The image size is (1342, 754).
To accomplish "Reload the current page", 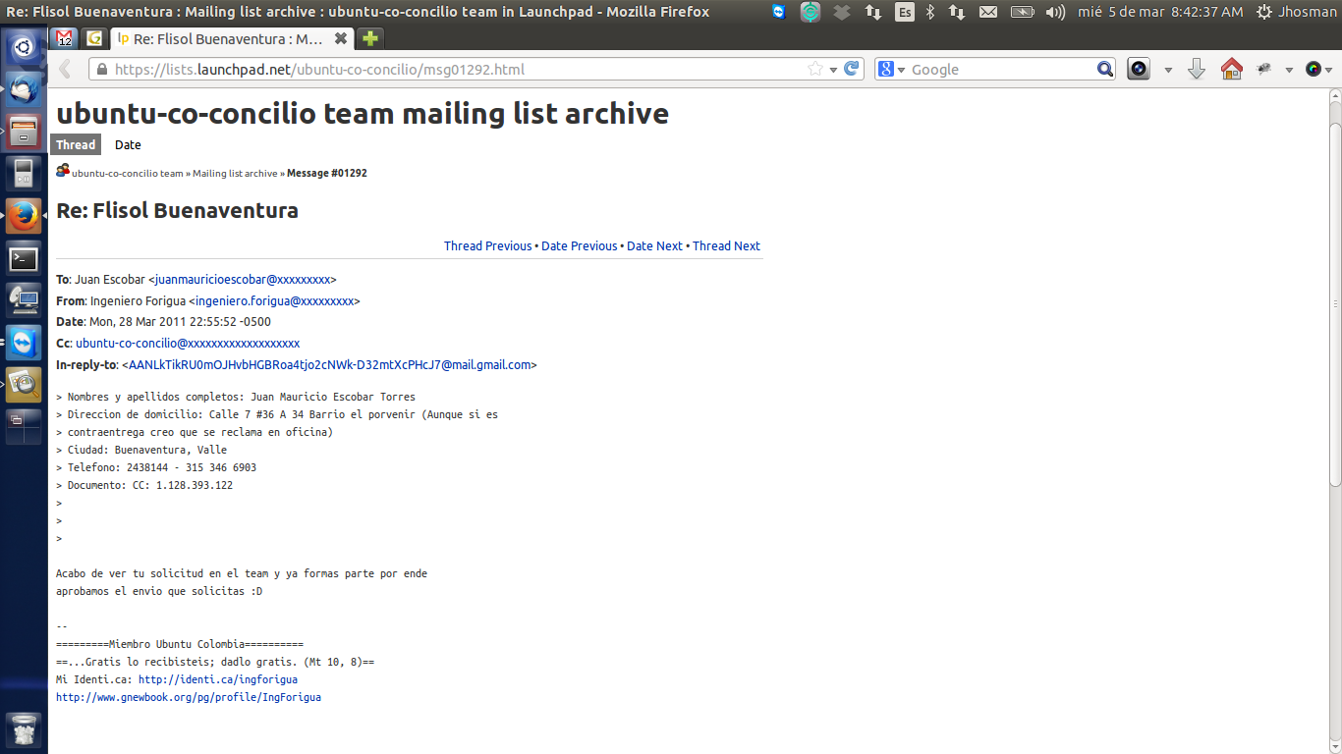I will click(x=852, y=70).
